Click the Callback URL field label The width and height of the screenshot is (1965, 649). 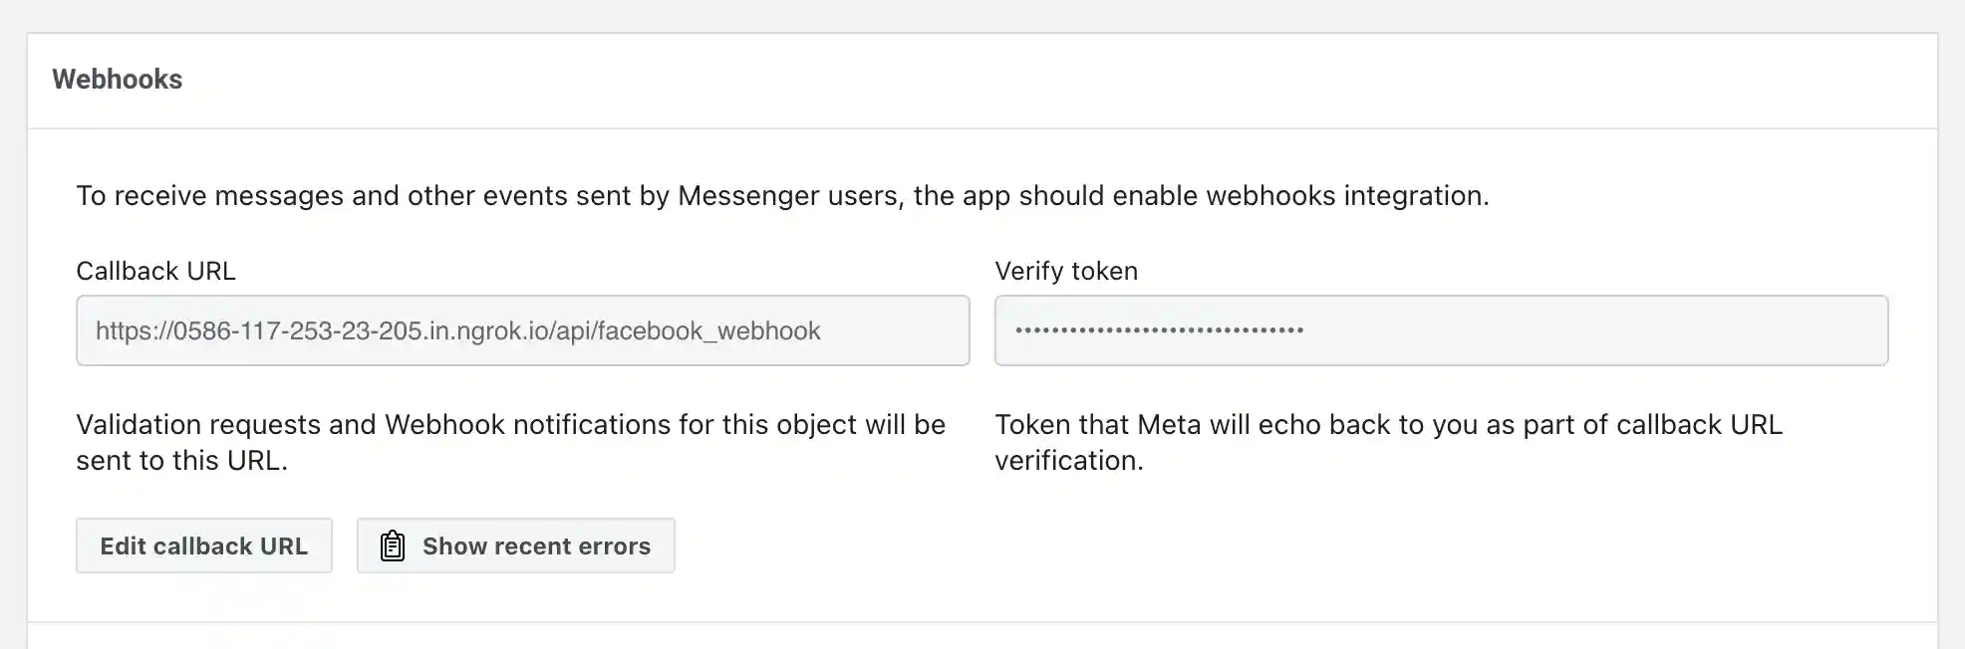pos(155,271)
